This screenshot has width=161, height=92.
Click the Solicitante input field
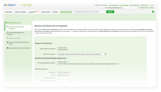click(x=64, y=72)
